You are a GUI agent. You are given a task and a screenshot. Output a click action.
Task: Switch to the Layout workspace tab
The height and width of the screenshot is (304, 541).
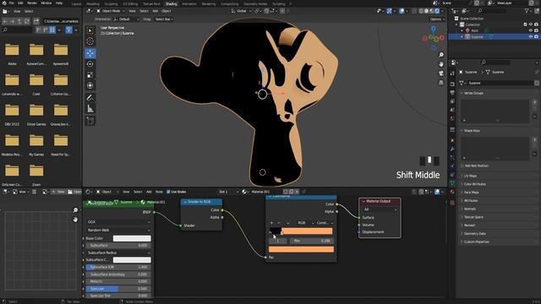pos(76,3)
